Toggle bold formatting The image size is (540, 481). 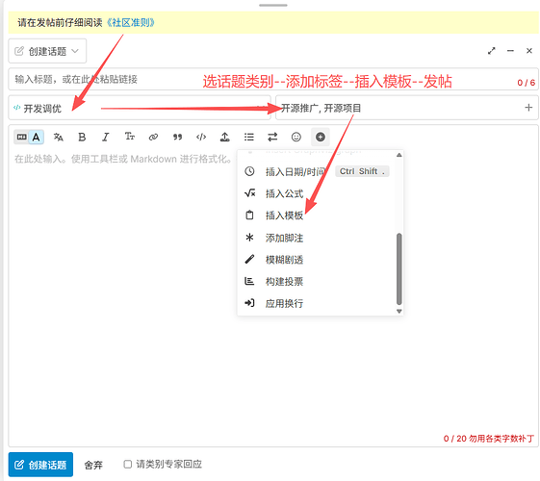tap(82, 138)
